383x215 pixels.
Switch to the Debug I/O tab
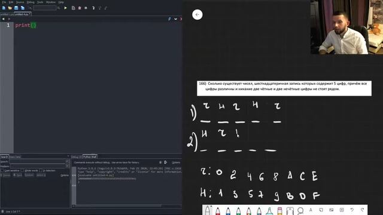click(77, 156)
